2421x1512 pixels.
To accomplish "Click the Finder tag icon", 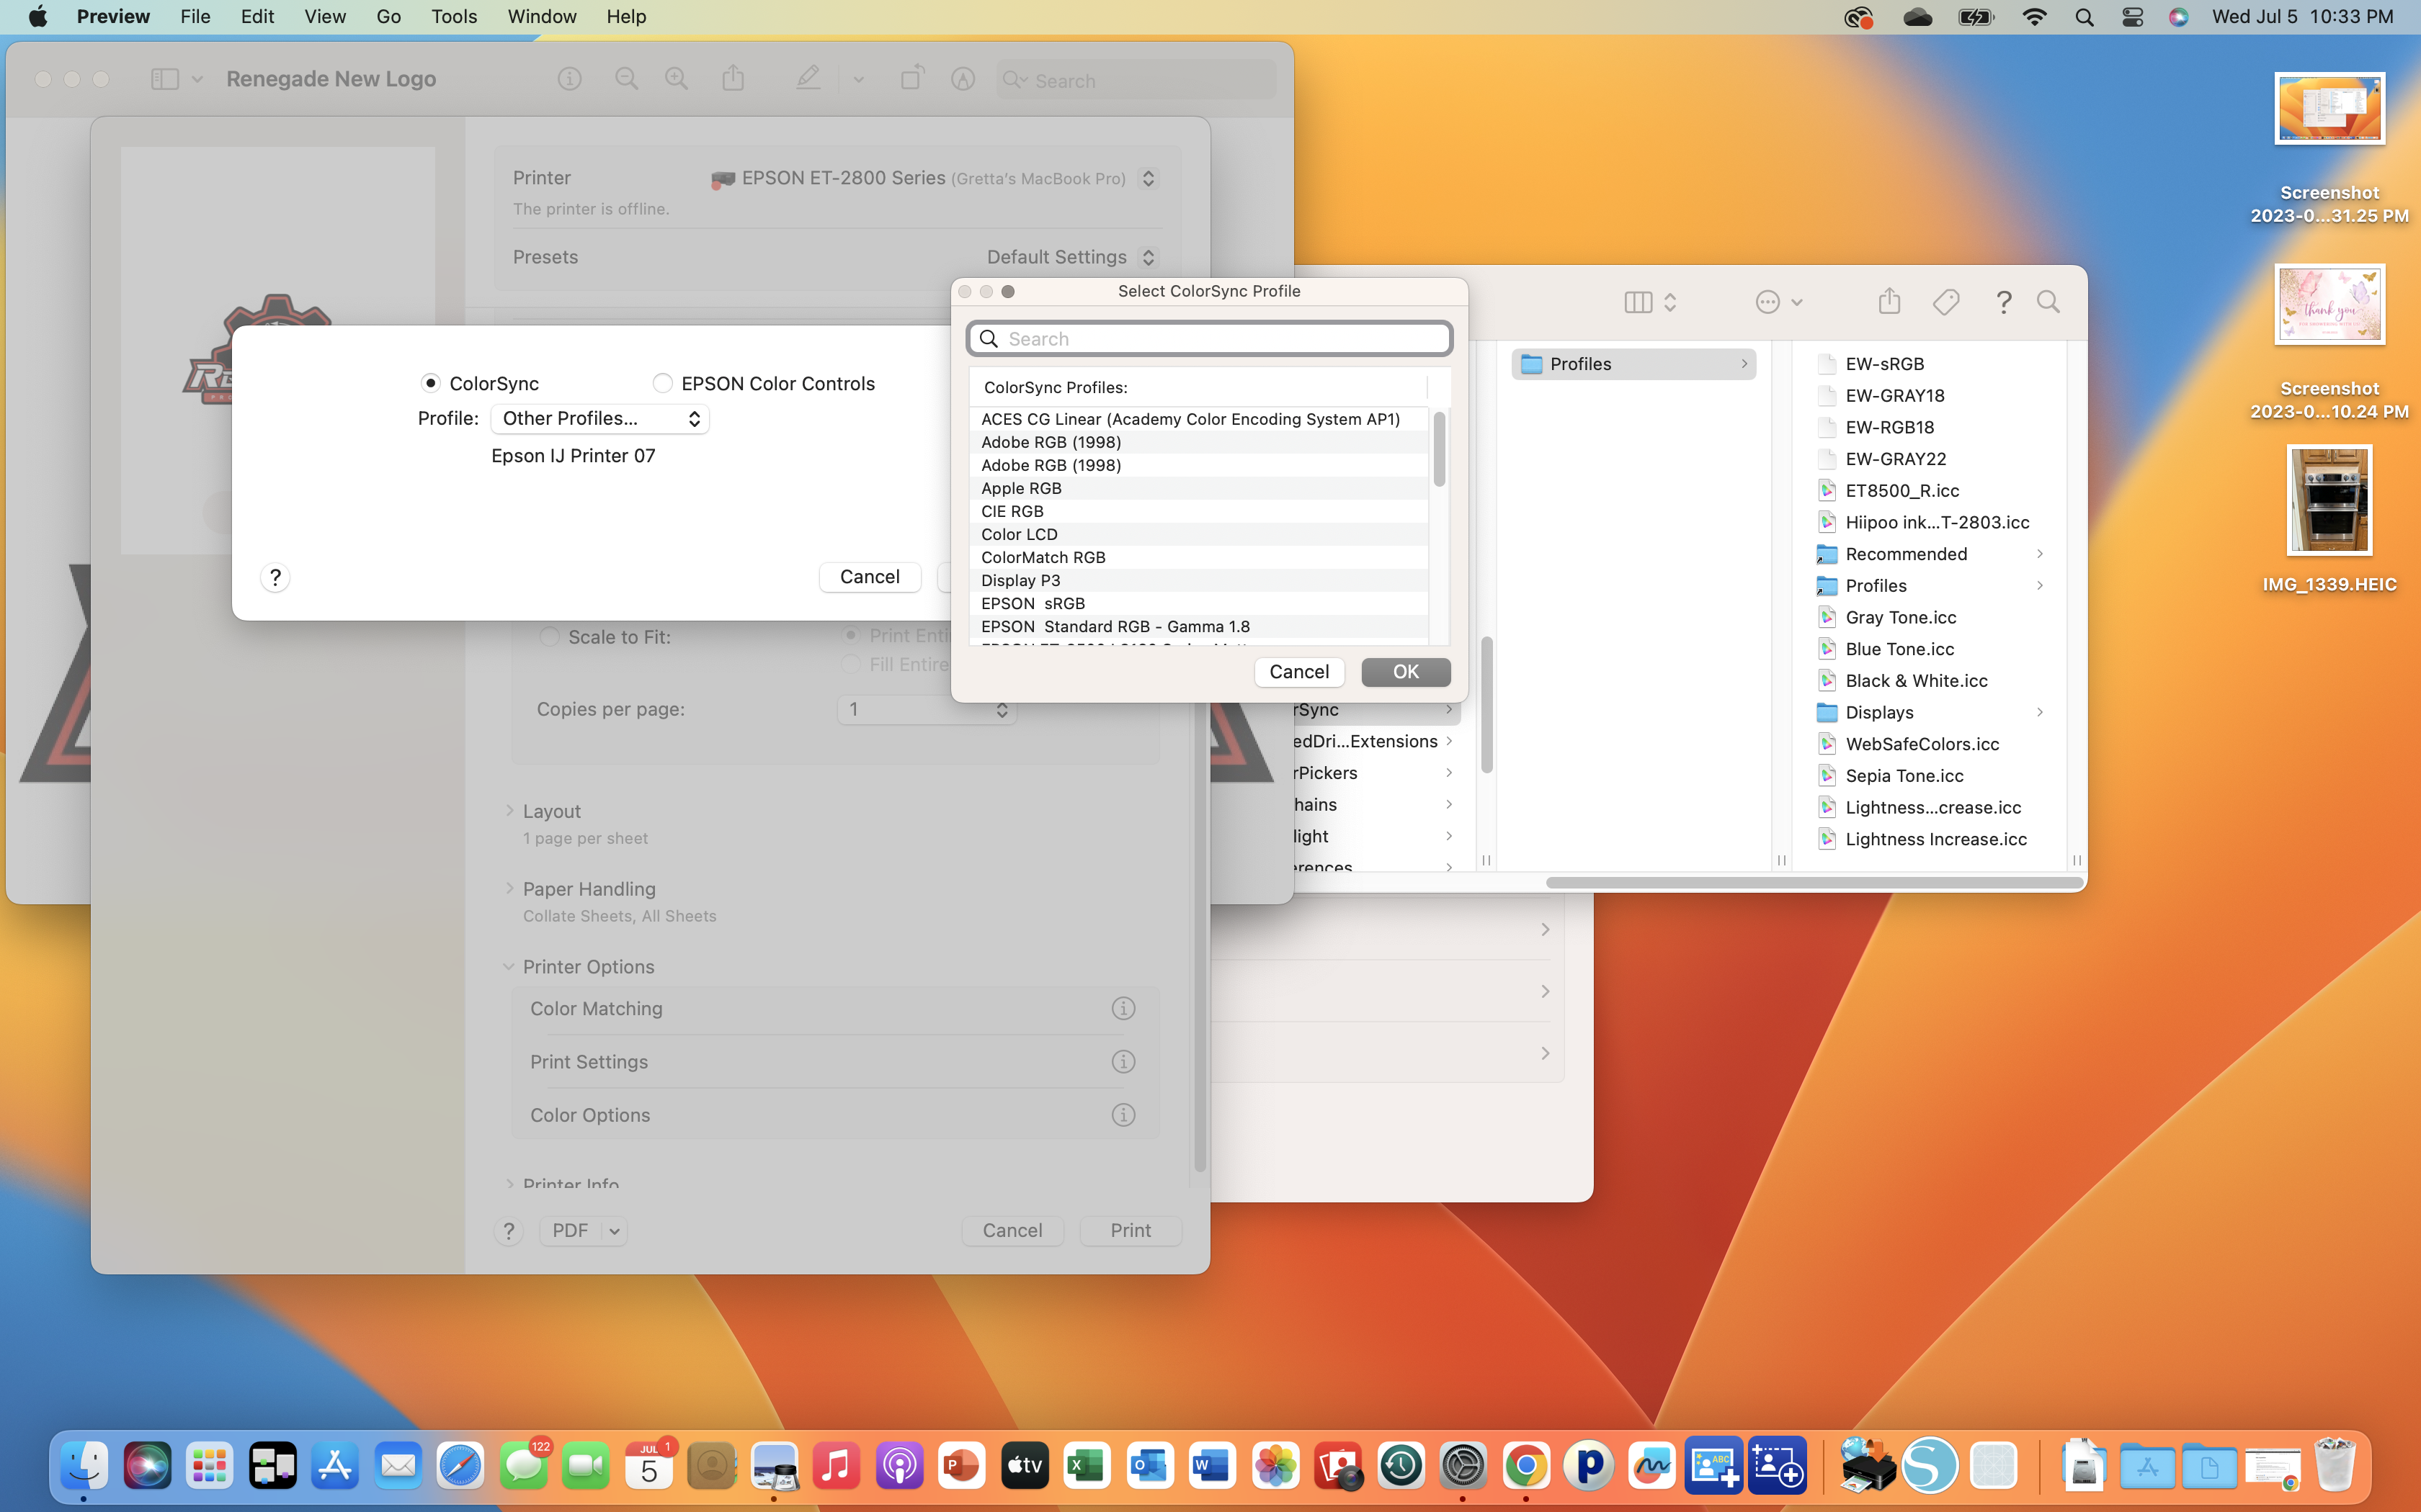I will pyautogui.click(x=1945, y=301).
